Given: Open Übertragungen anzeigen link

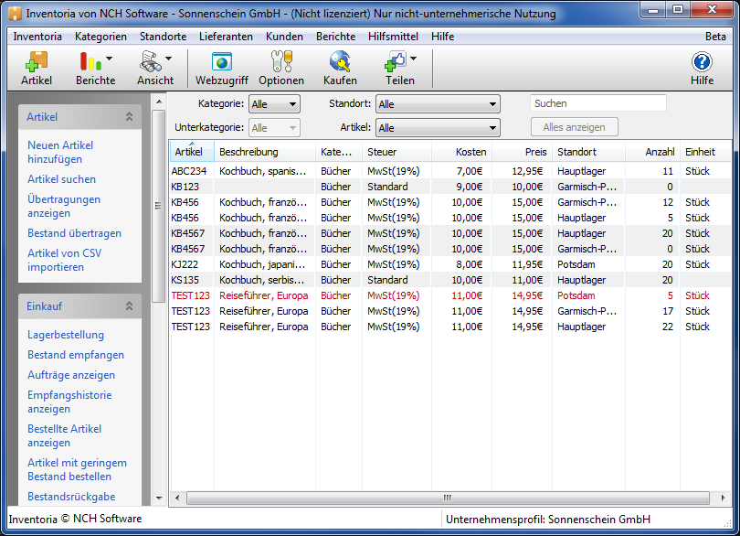Looking at the screenshot, I should point(64,206).
